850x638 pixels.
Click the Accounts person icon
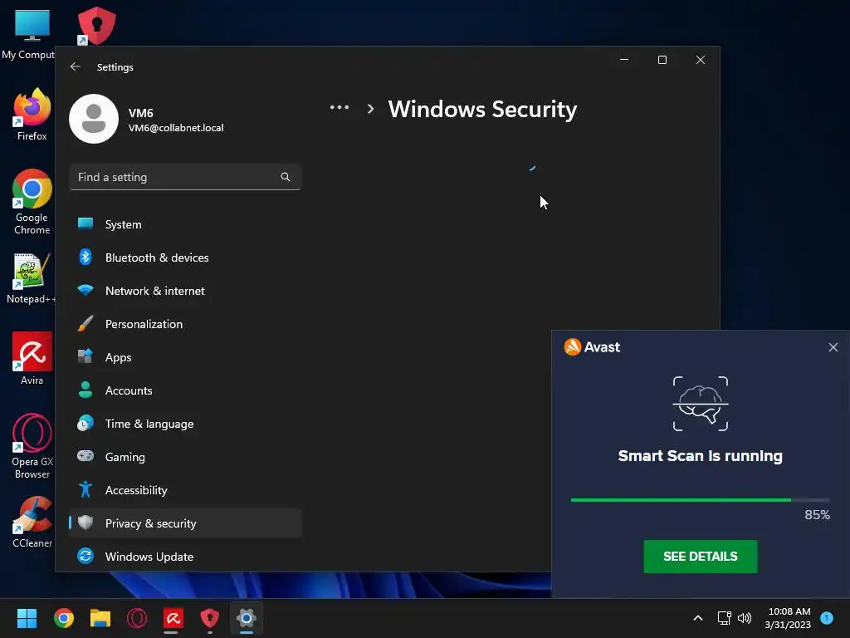(85, 390)
